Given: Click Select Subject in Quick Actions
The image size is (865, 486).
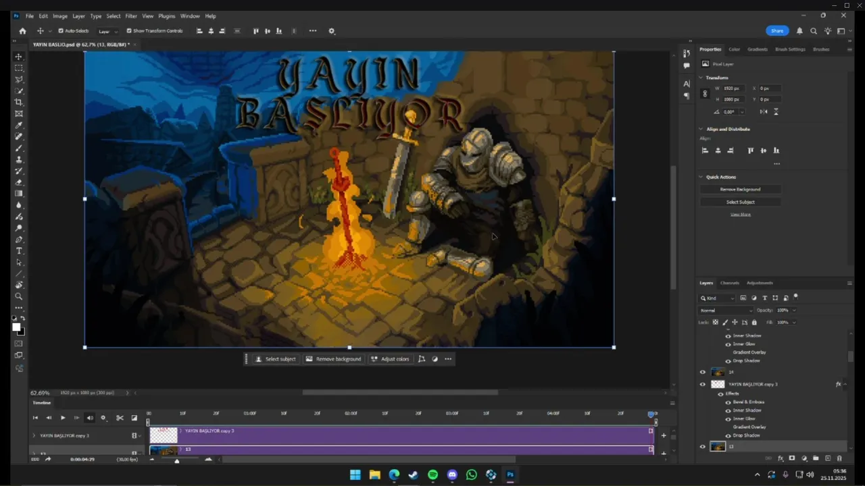Looking at the screenshot, I should pyautogui.click(x=740, y=202).
